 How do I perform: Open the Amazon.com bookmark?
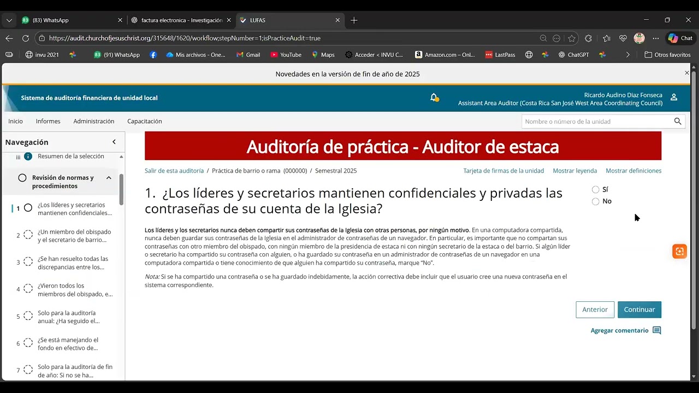click(445, 55)
